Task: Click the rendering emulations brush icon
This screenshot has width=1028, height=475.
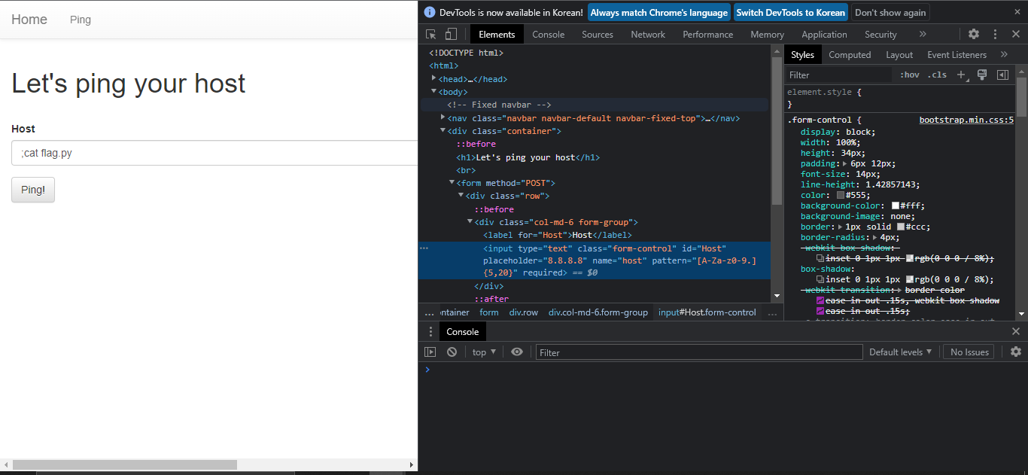Action: tap(982, 75)
